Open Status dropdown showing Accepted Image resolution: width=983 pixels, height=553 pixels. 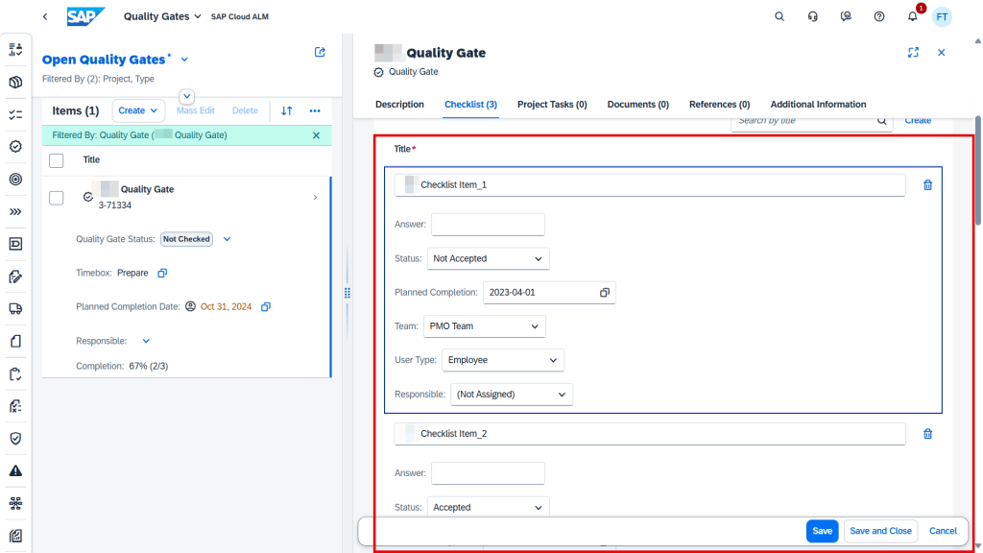tap(488, 507)
